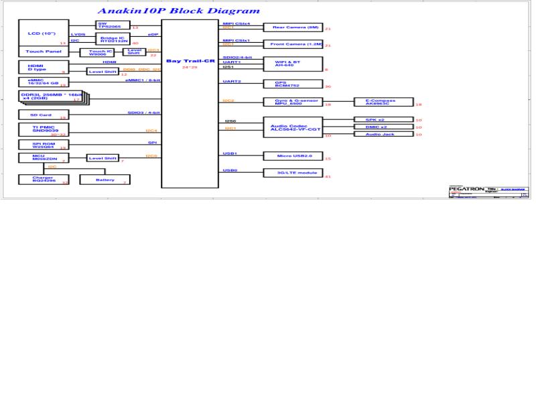Click the Audio Jack block

coord(384,134)
